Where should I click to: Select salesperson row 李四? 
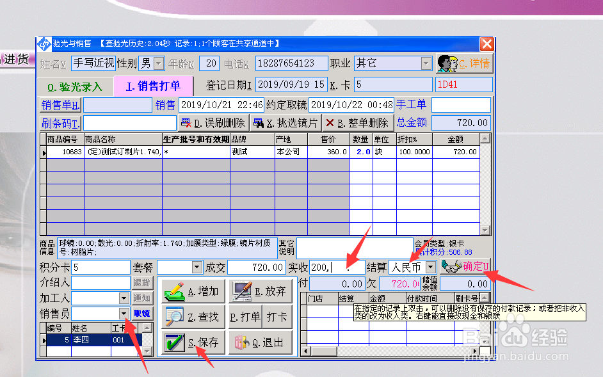click(91, 340)
